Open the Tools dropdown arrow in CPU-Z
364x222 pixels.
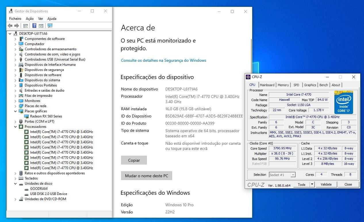click(312, 184)
